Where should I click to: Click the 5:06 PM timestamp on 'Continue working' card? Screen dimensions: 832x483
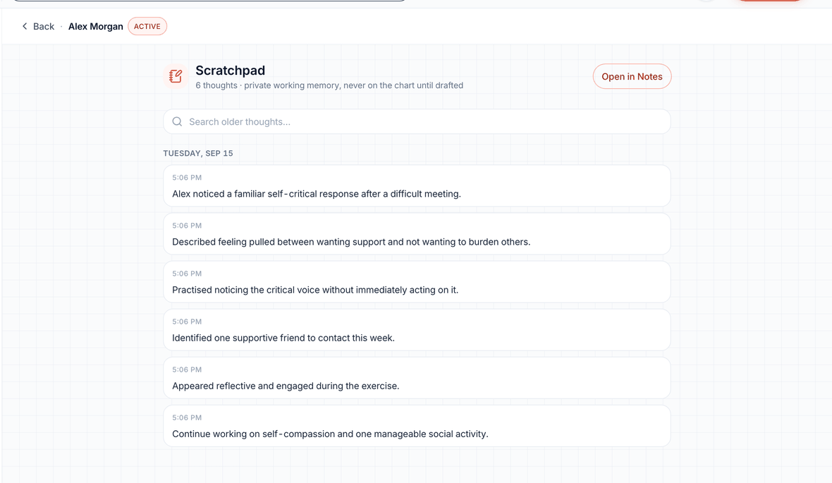187,417
